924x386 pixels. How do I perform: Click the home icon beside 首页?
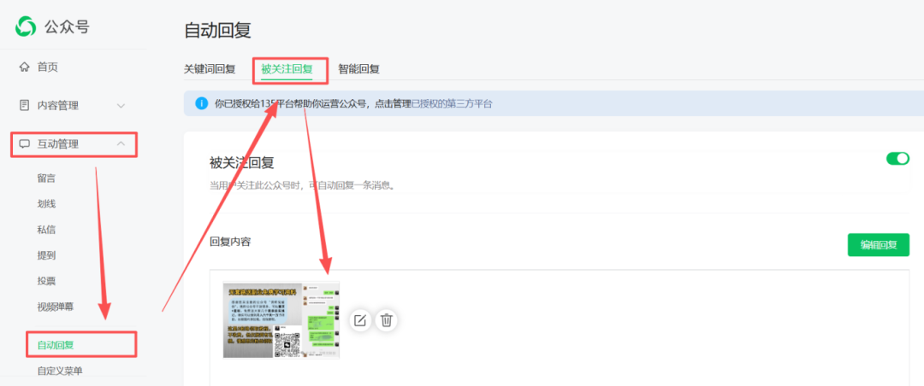pyautogui.click(x=25, y=67)
